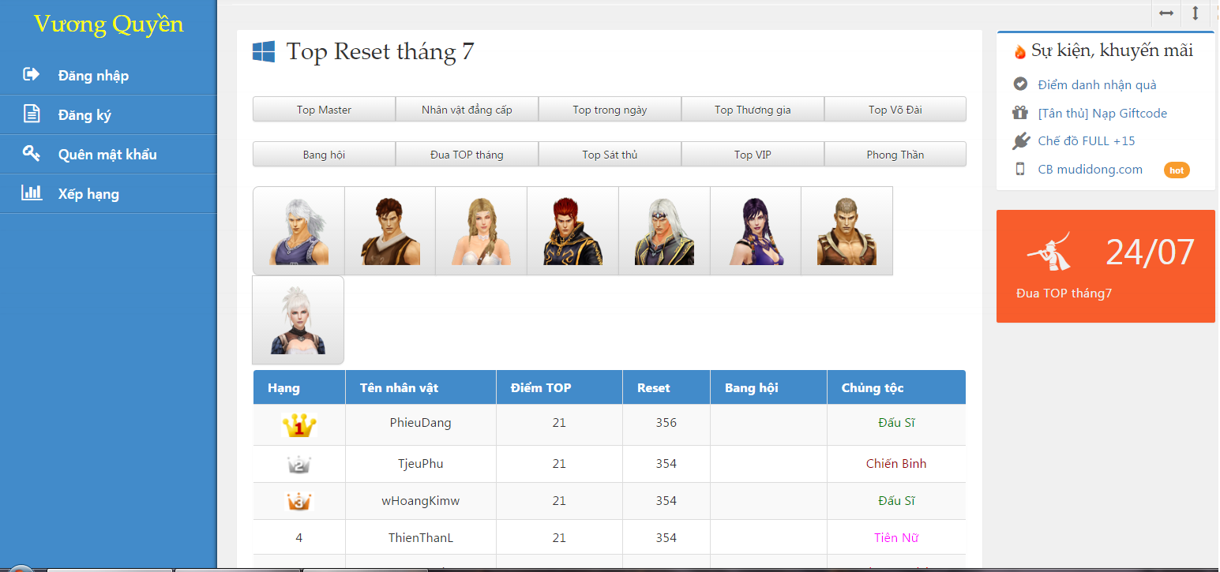Click the login icon beside Đăng nhập

32,75
